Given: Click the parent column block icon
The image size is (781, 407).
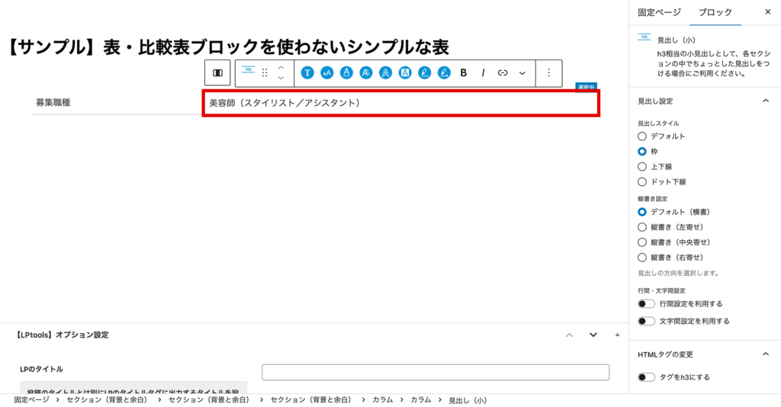Looking at the screenshot, I should coord(218,73).
